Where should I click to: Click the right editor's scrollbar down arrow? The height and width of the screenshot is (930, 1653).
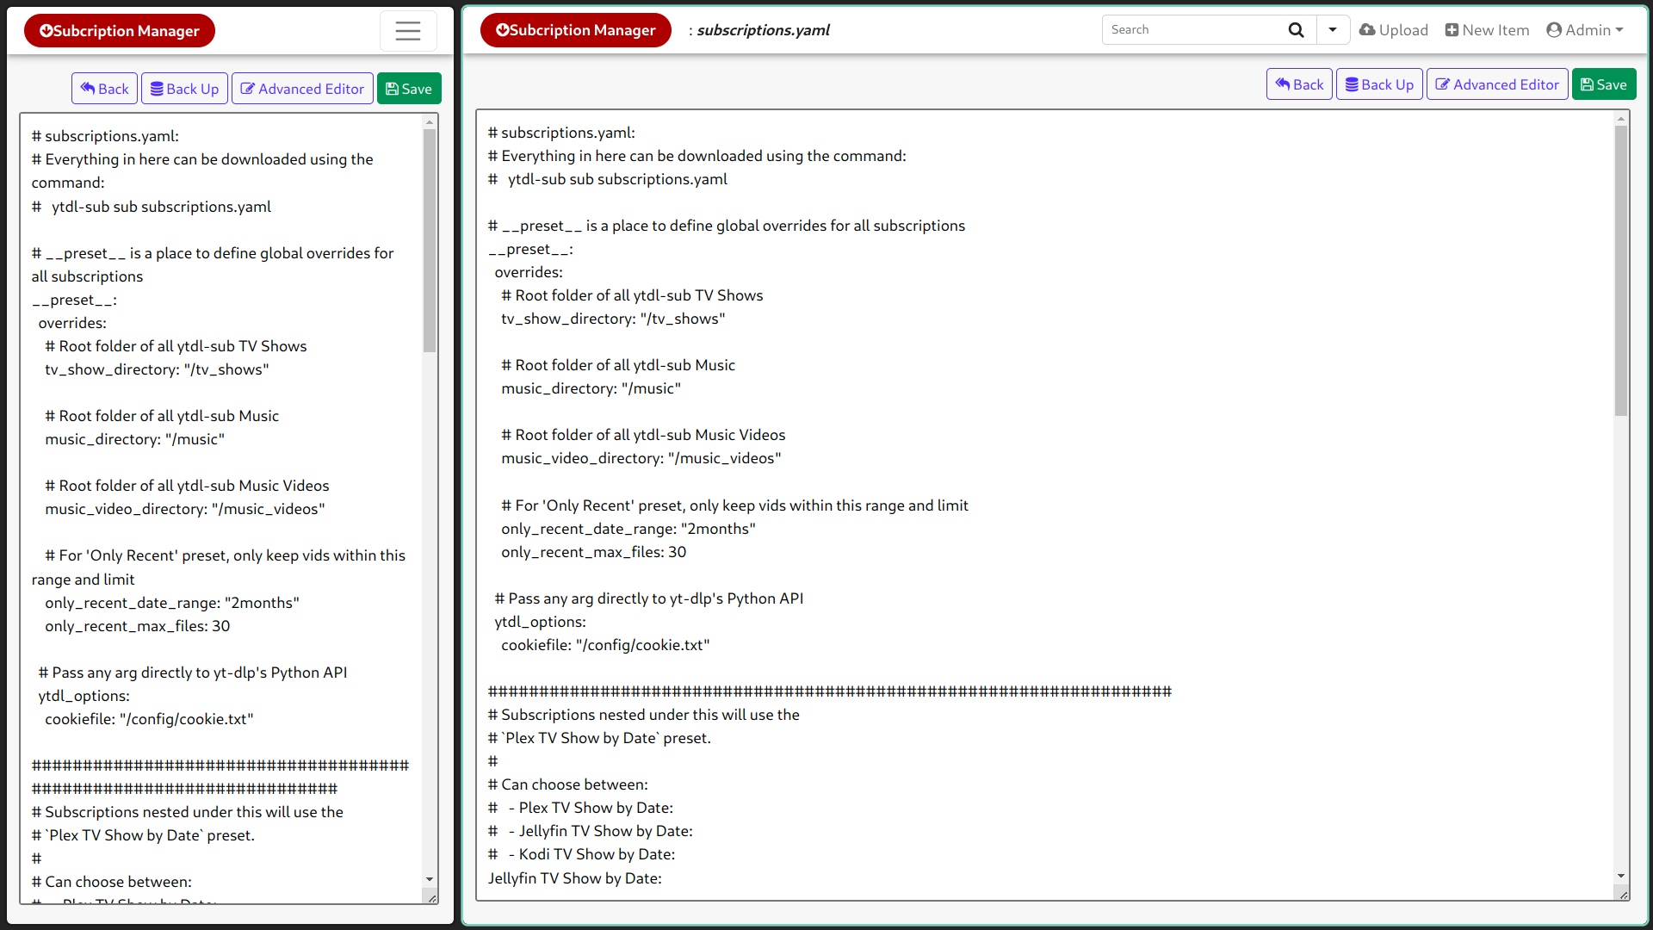1621,876
